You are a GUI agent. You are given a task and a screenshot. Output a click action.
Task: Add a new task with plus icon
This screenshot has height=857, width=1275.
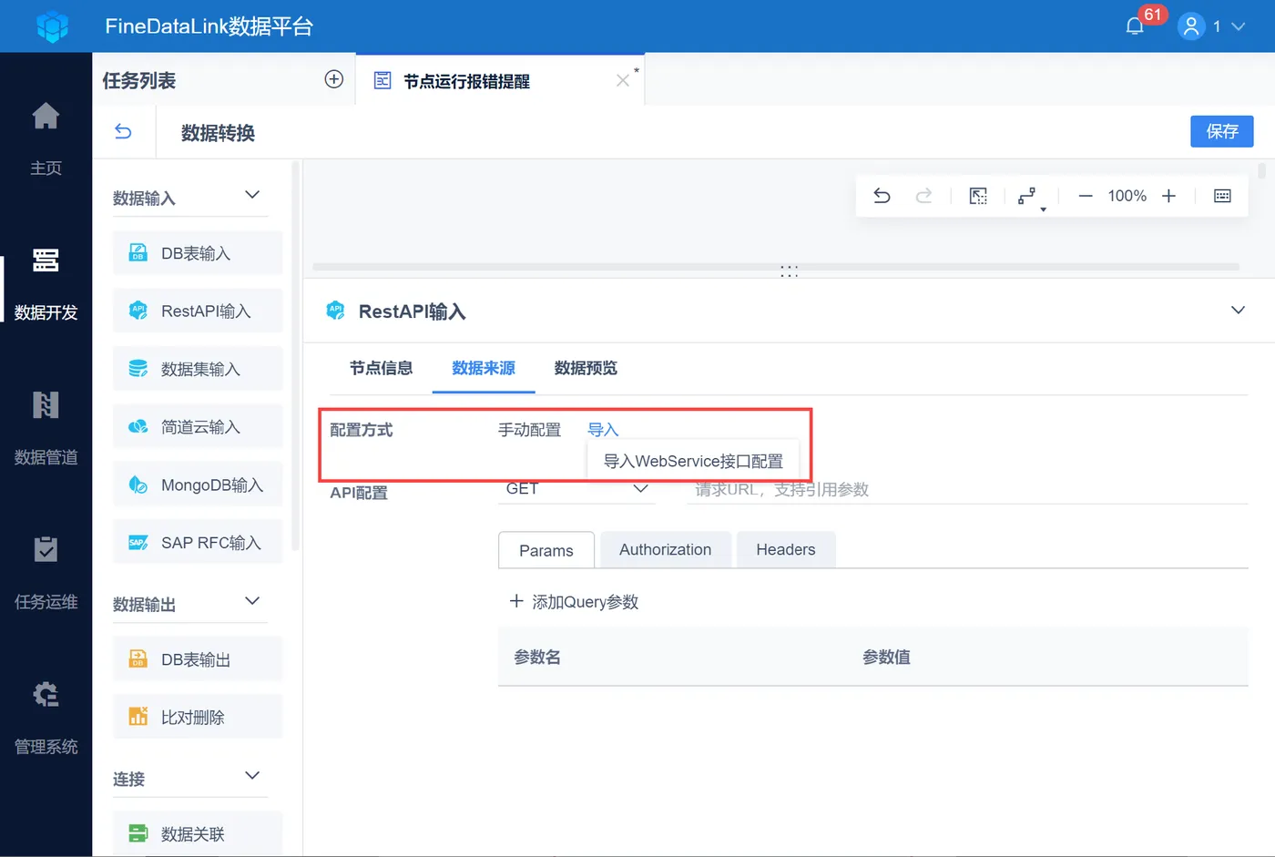[x=334, y=79]
